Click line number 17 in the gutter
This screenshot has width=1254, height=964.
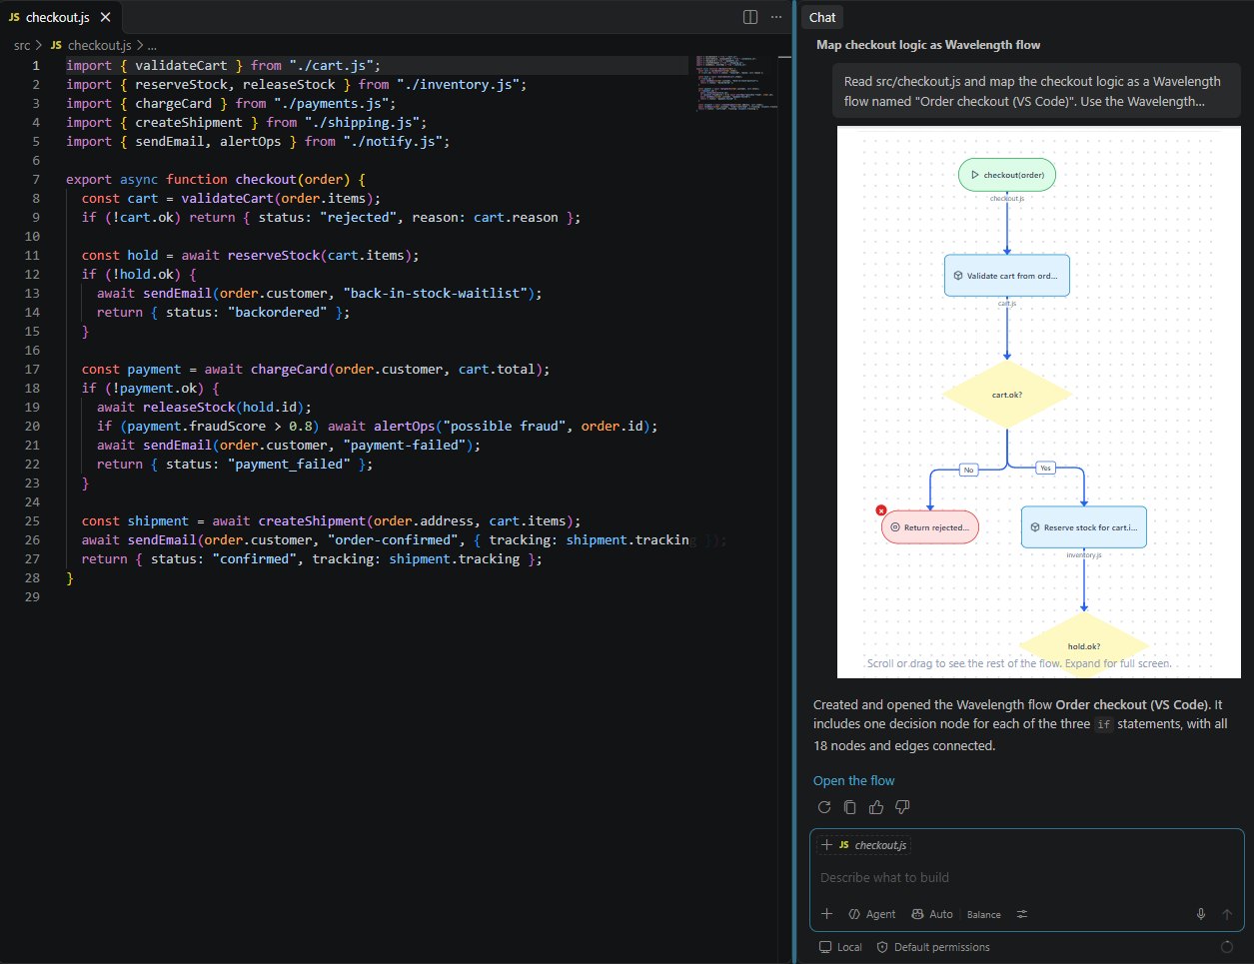pyautogui.click(x=32, y=370)
